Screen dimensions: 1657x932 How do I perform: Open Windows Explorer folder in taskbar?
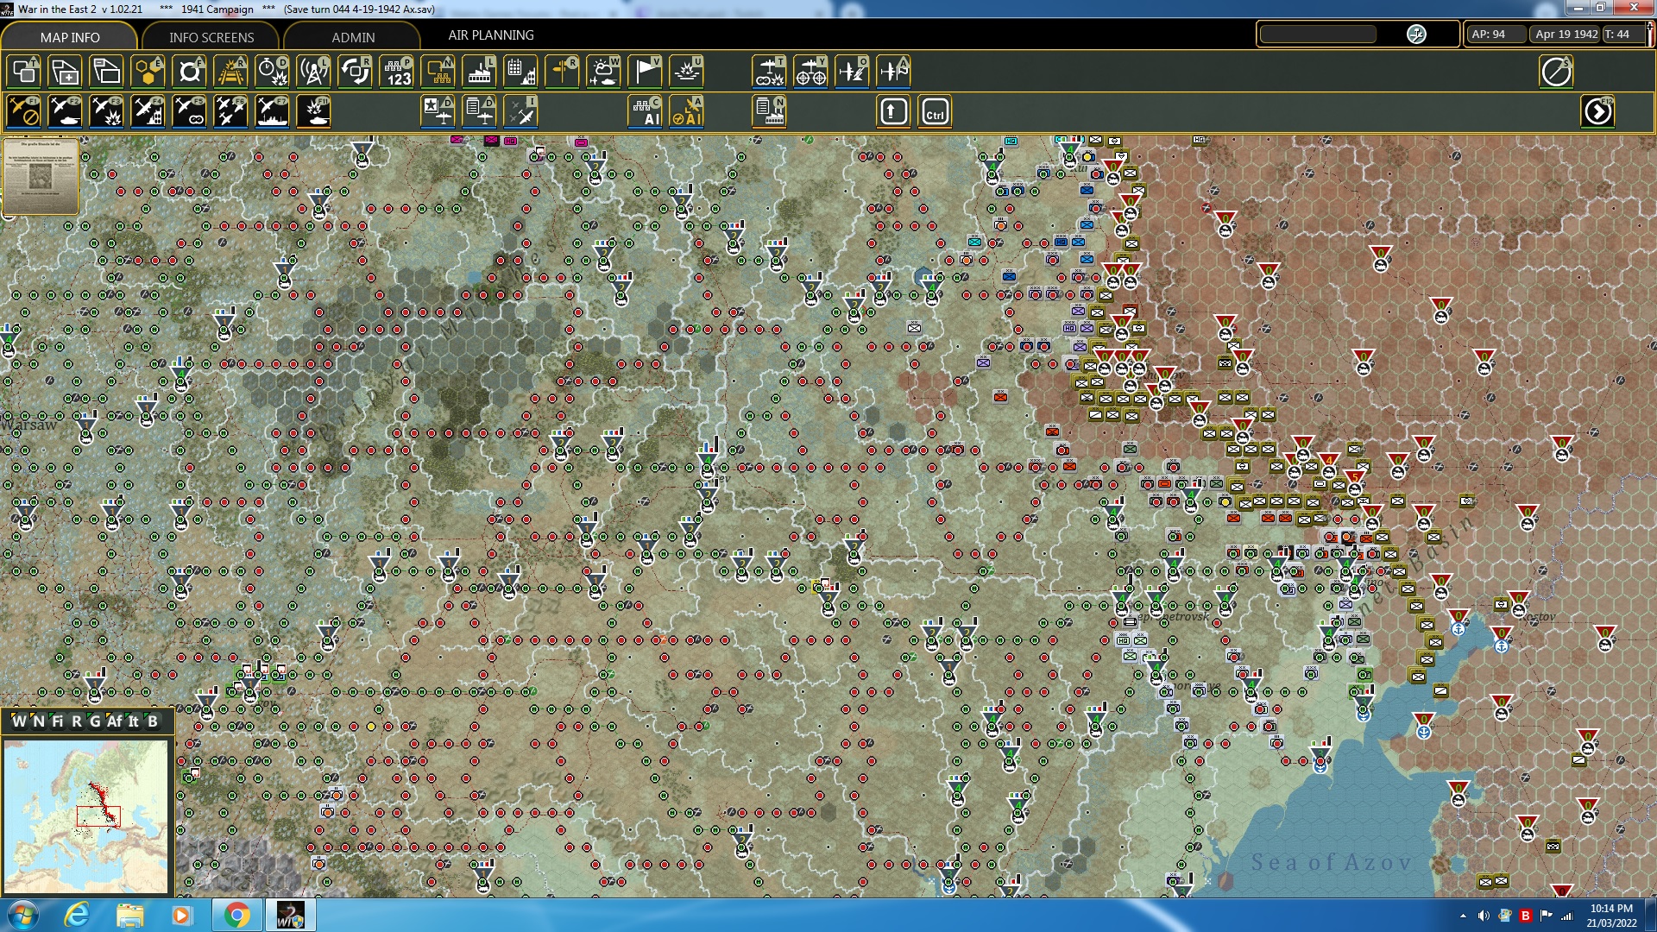[x=129, y=915]
